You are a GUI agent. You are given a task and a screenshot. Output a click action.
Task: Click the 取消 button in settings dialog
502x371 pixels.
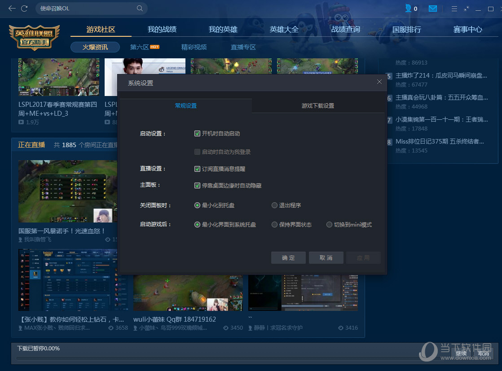tap(326, 258)
